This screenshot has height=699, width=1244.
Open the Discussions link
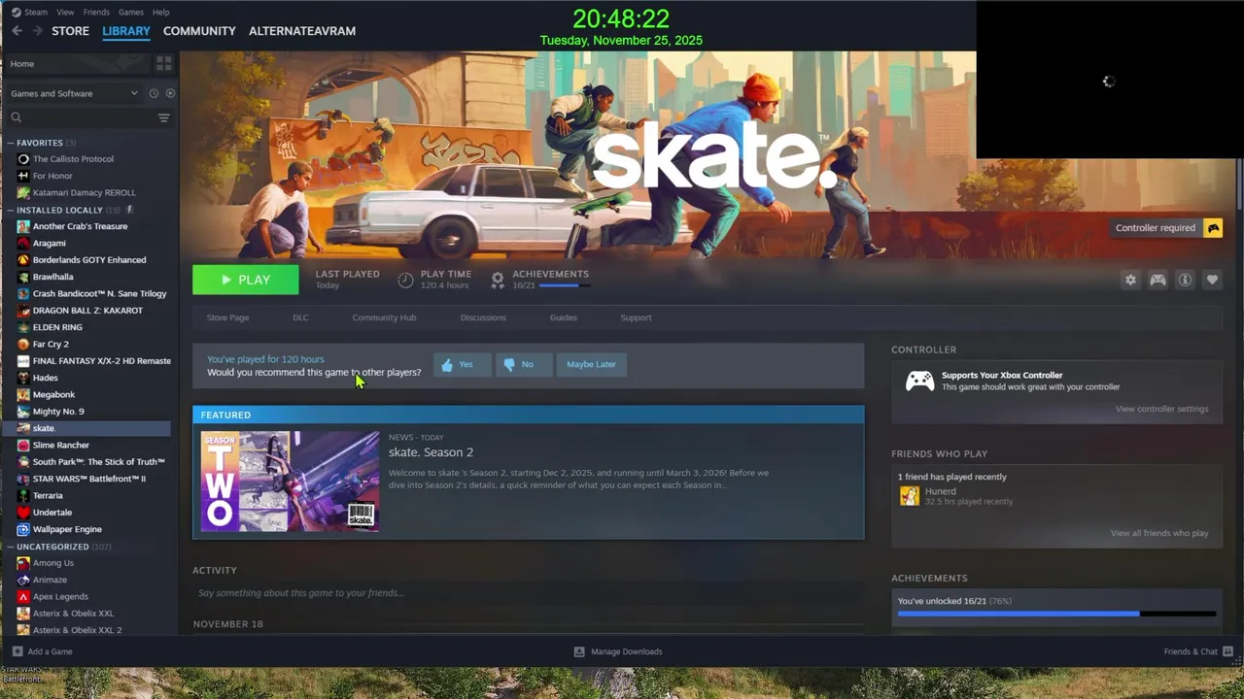[483, 317]
